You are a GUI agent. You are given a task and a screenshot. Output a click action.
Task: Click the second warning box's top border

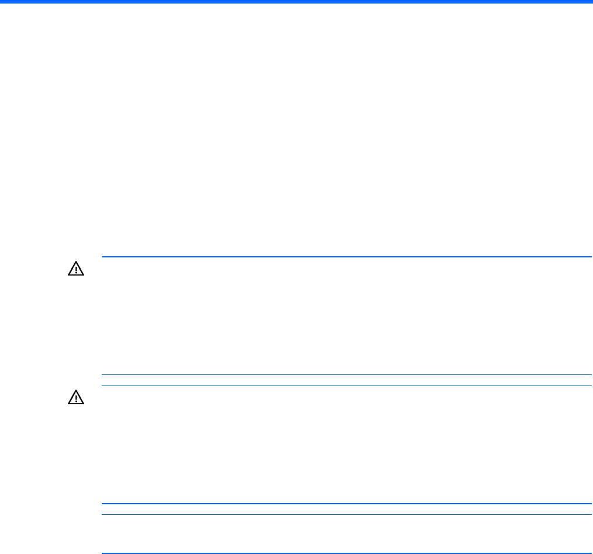click(346, 386)
